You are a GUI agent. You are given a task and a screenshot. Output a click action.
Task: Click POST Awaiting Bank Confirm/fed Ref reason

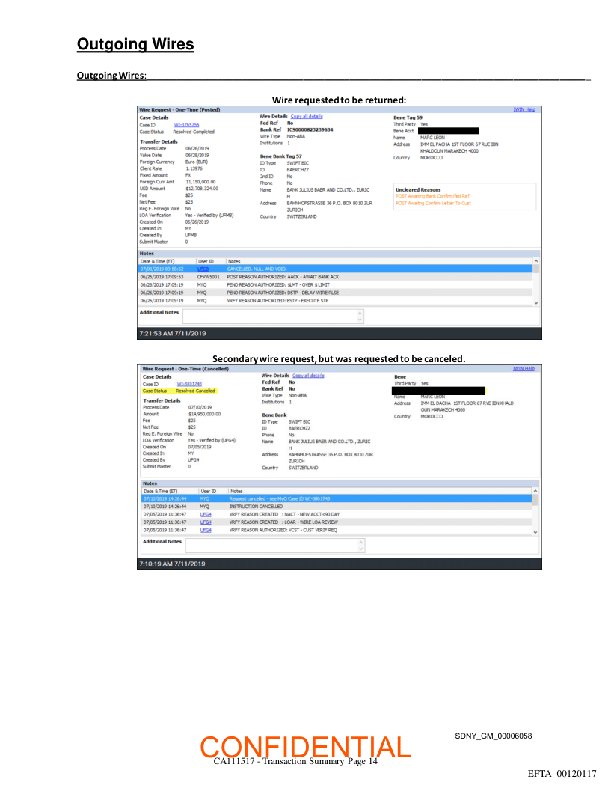click(432, 196)
